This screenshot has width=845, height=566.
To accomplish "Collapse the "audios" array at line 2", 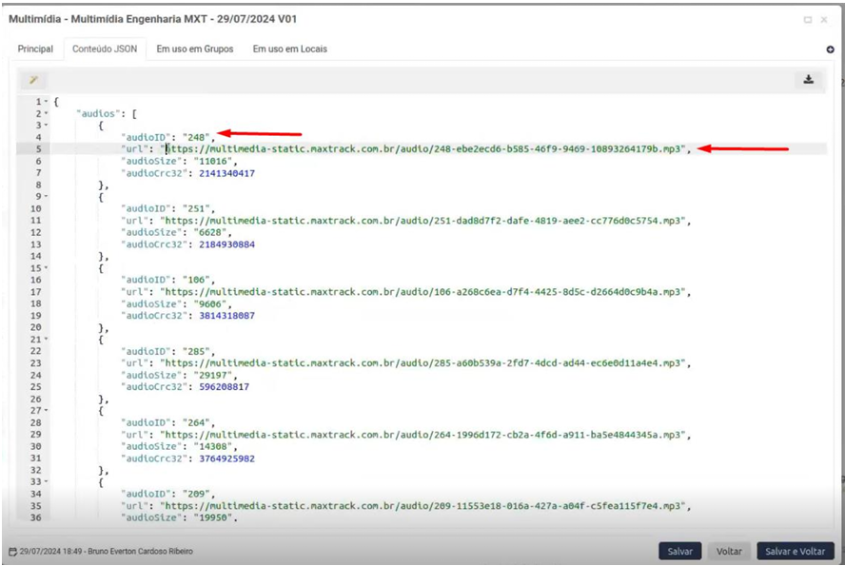I will click(x=46, y=113).
